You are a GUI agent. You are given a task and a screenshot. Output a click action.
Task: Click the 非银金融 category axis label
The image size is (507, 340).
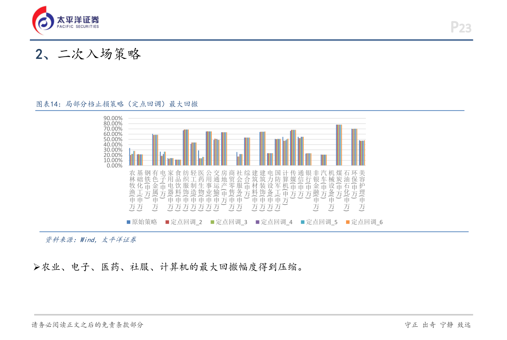point(316,190)
